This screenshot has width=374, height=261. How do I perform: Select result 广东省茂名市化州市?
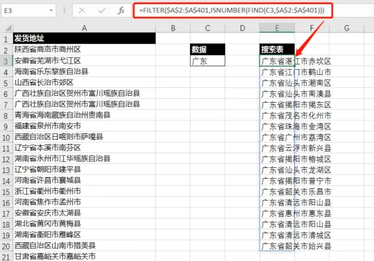pyautogui.click(x=277, y=115)
